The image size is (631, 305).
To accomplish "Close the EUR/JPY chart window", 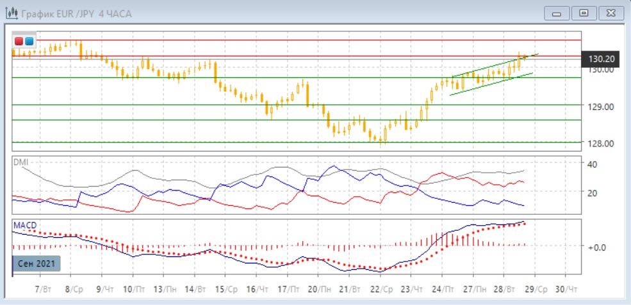I will [x=609, y=13].
